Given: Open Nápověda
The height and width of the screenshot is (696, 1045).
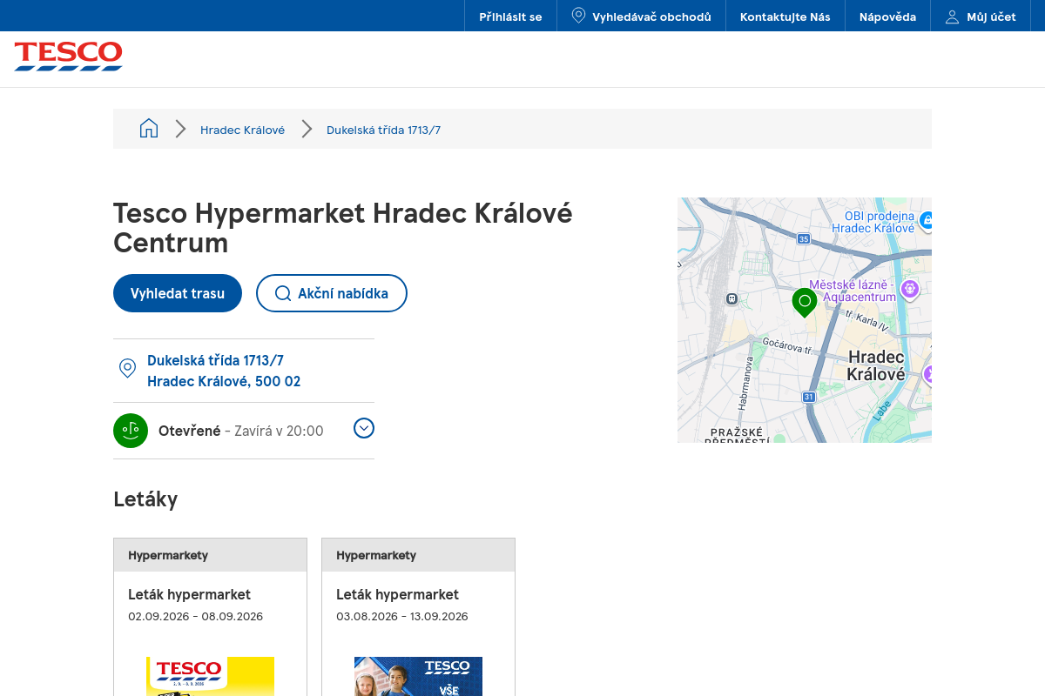Looking at the screenshot, I should click(x=887, y=17).
